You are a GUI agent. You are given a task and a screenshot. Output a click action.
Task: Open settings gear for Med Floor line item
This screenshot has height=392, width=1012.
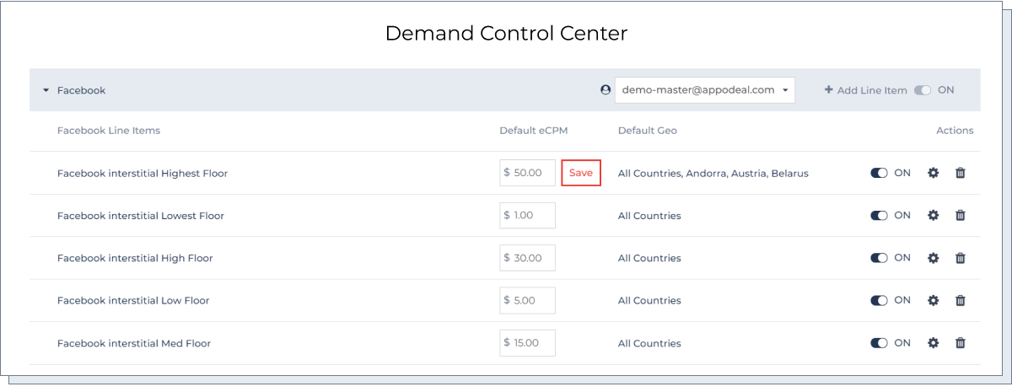[933, 343]
